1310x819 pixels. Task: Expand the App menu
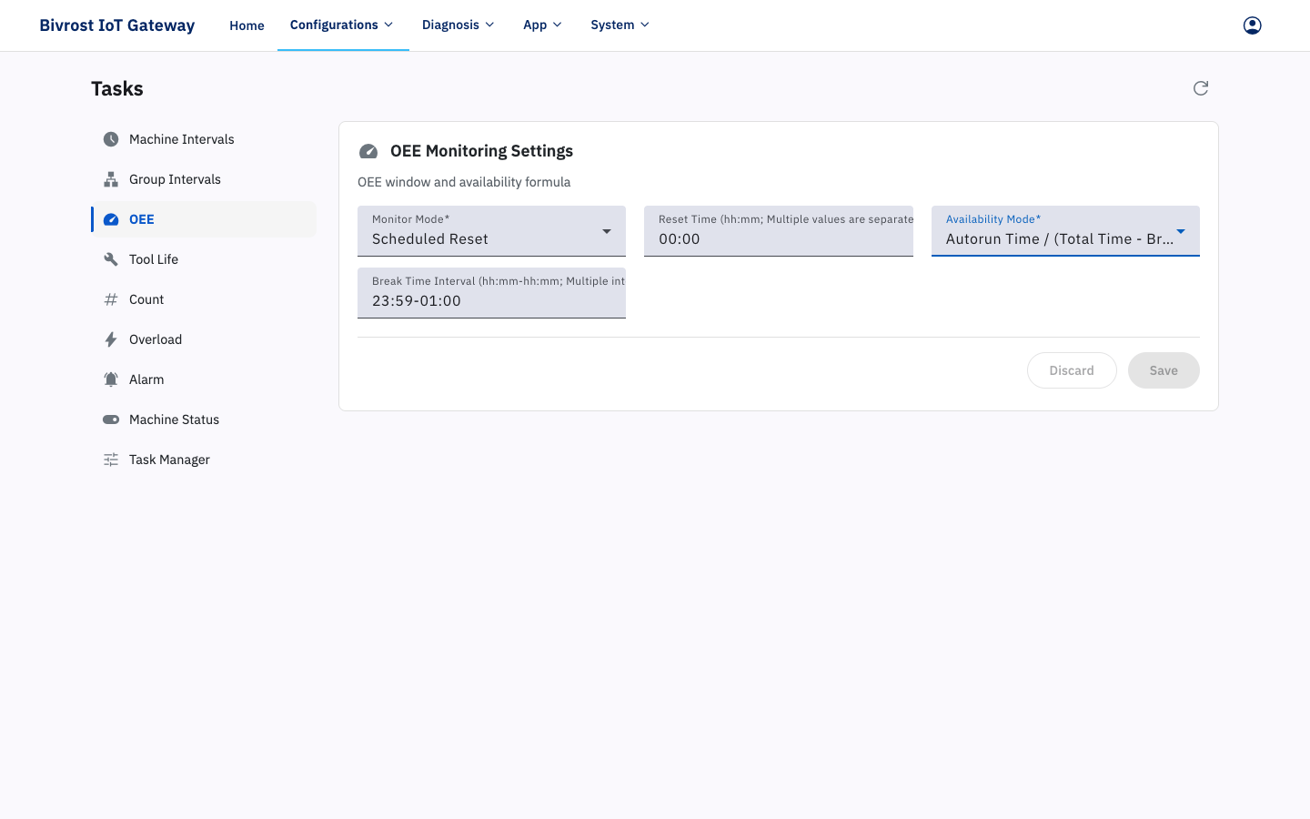click(543, 25)
